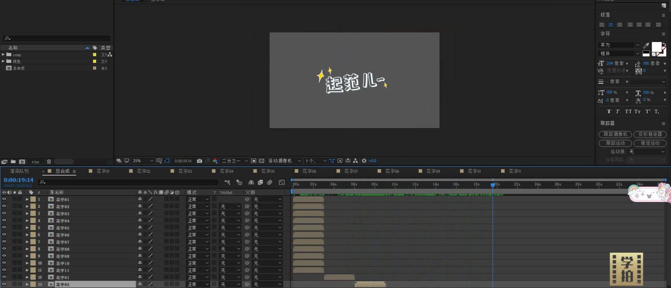Left align text in paragraph panel
The image size is (671, 288).
(602, 25)
